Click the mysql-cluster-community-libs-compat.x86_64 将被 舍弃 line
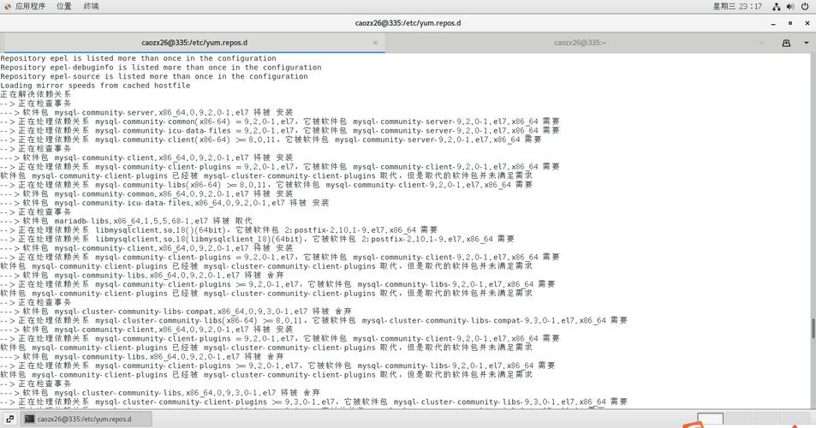This screenshot has width=816, height=428. coord(176,311)
